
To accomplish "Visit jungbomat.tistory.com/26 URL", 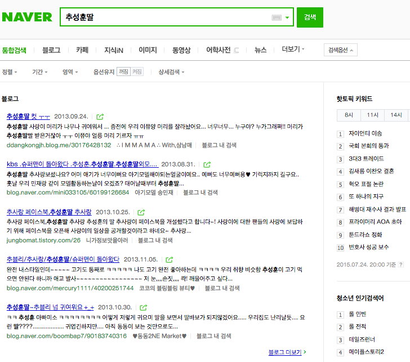I will [43, 240].
